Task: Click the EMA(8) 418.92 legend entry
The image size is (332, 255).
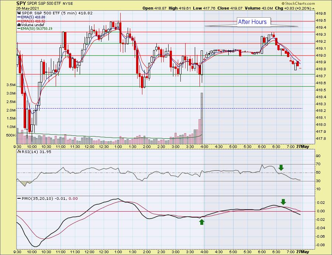Action: coord(33,21)
